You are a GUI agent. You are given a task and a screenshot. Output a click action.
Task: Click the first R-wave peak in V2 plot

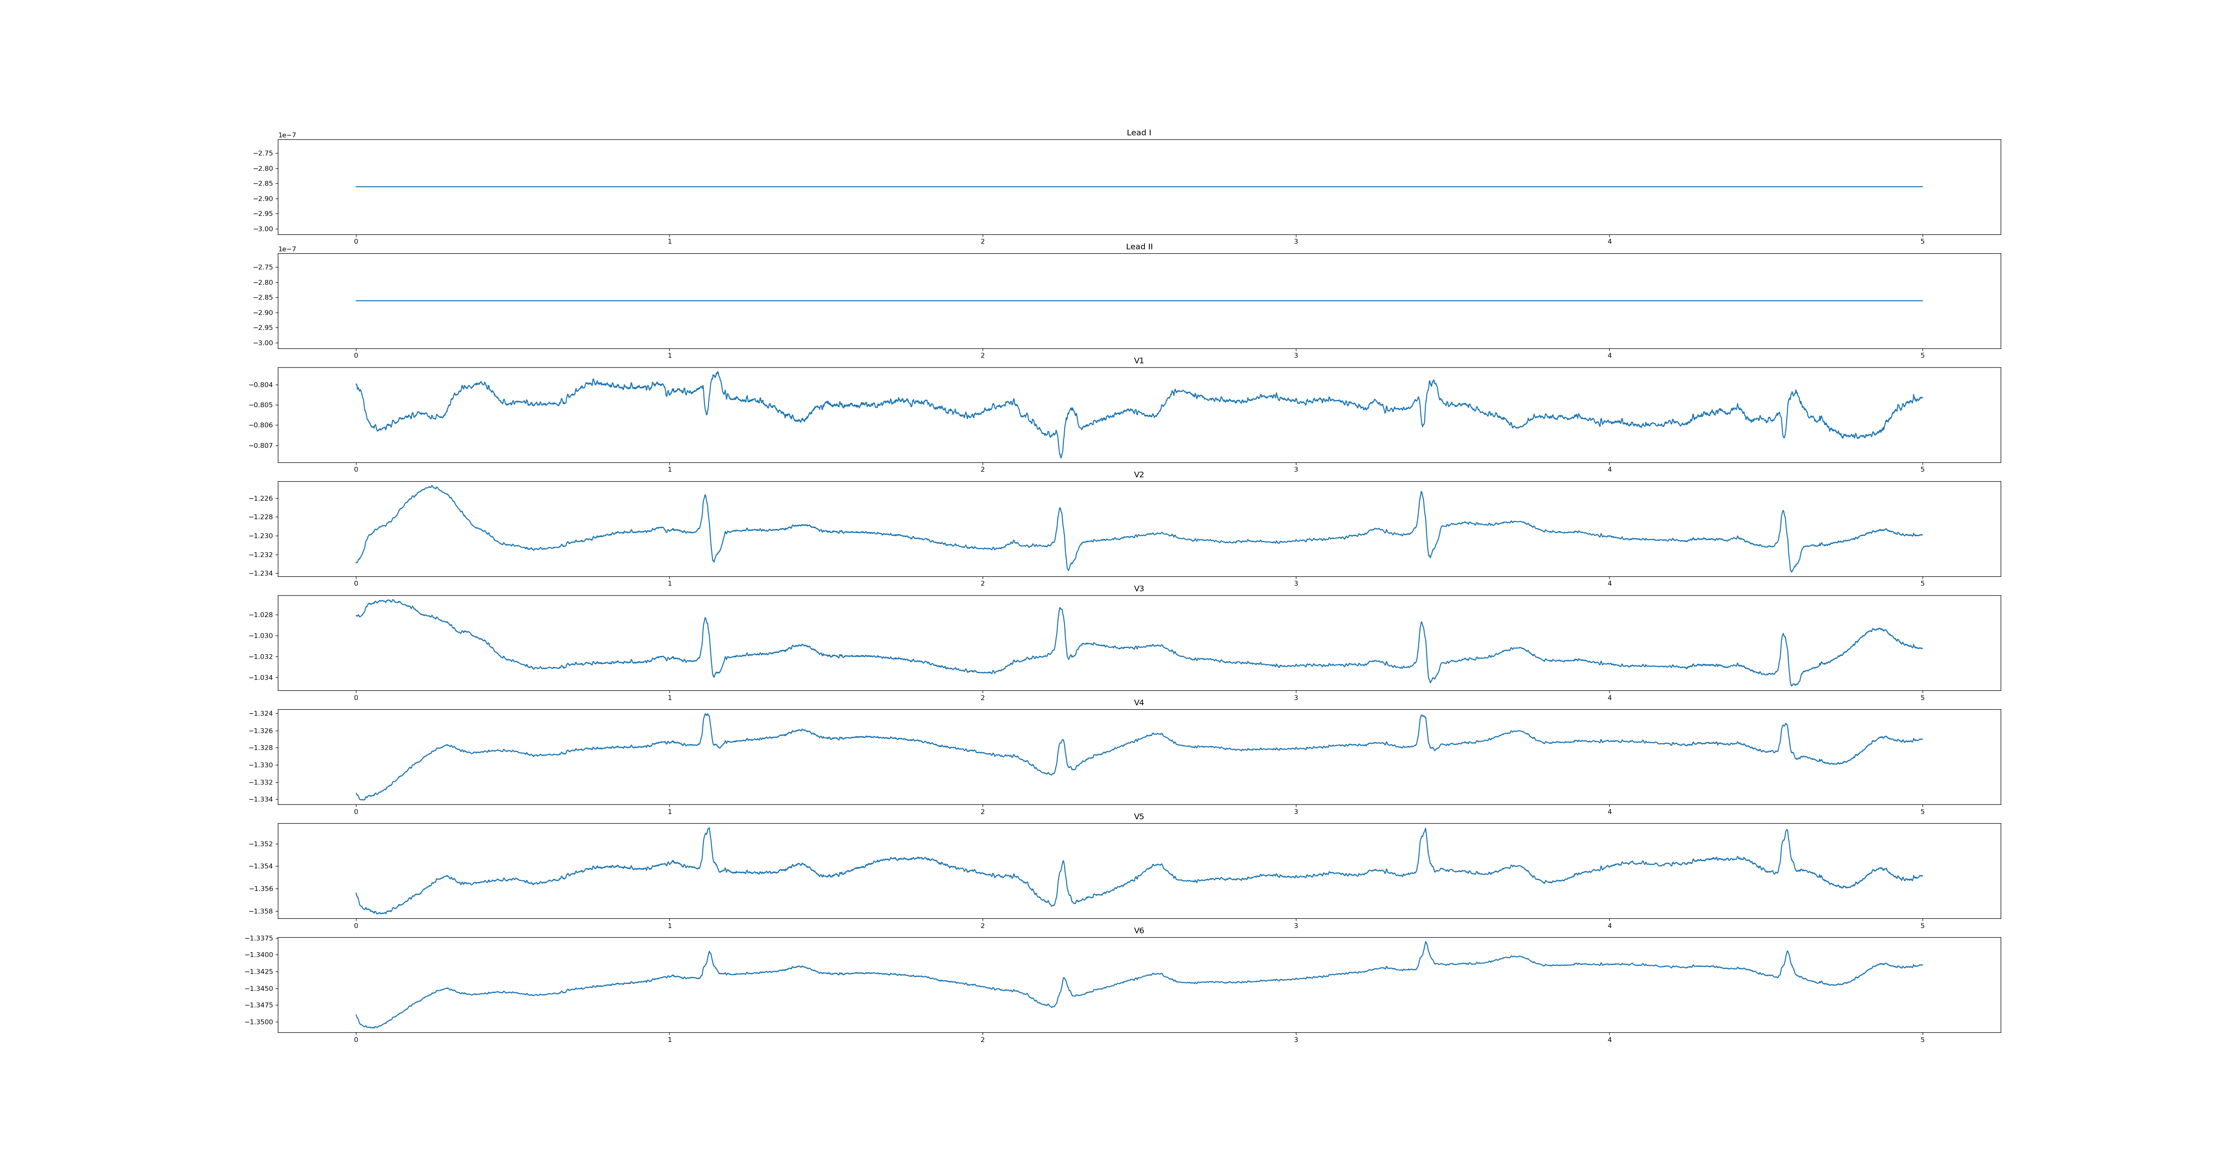click(x=705, y=495)
